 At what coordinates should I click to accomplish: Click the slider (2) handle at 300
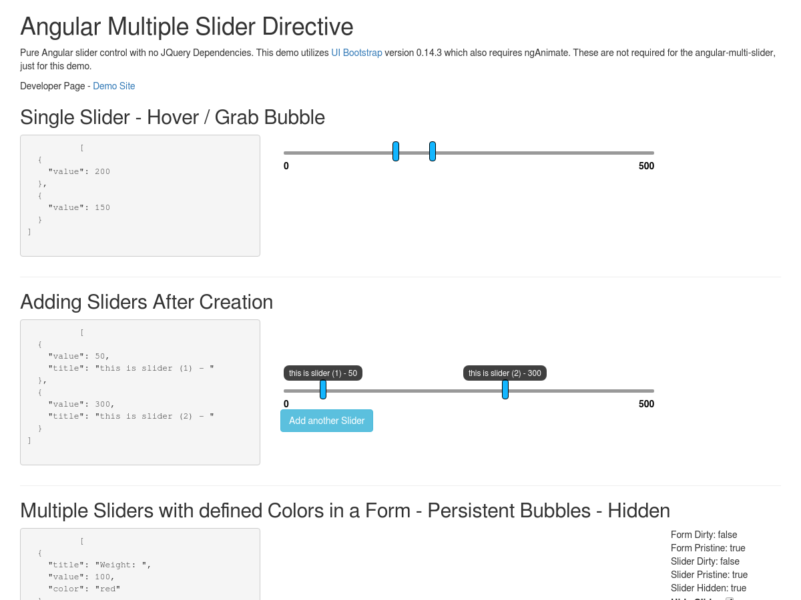point(505,389)
